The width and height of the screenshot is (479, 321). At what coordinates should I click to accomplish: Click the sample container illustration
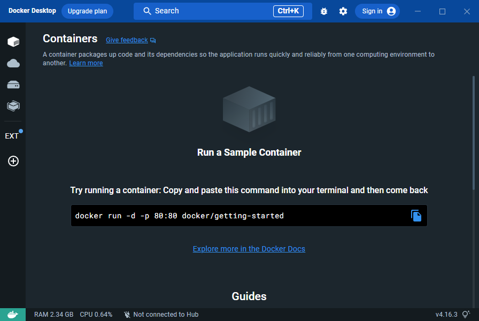(249, 109)
